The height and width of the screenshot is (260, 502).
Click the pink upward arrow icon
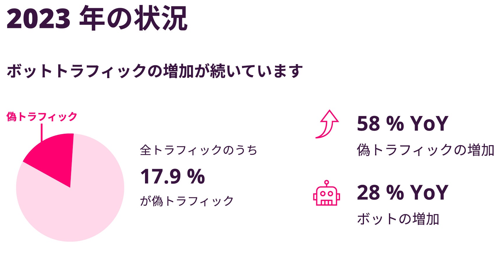click(x=328, y=124)
